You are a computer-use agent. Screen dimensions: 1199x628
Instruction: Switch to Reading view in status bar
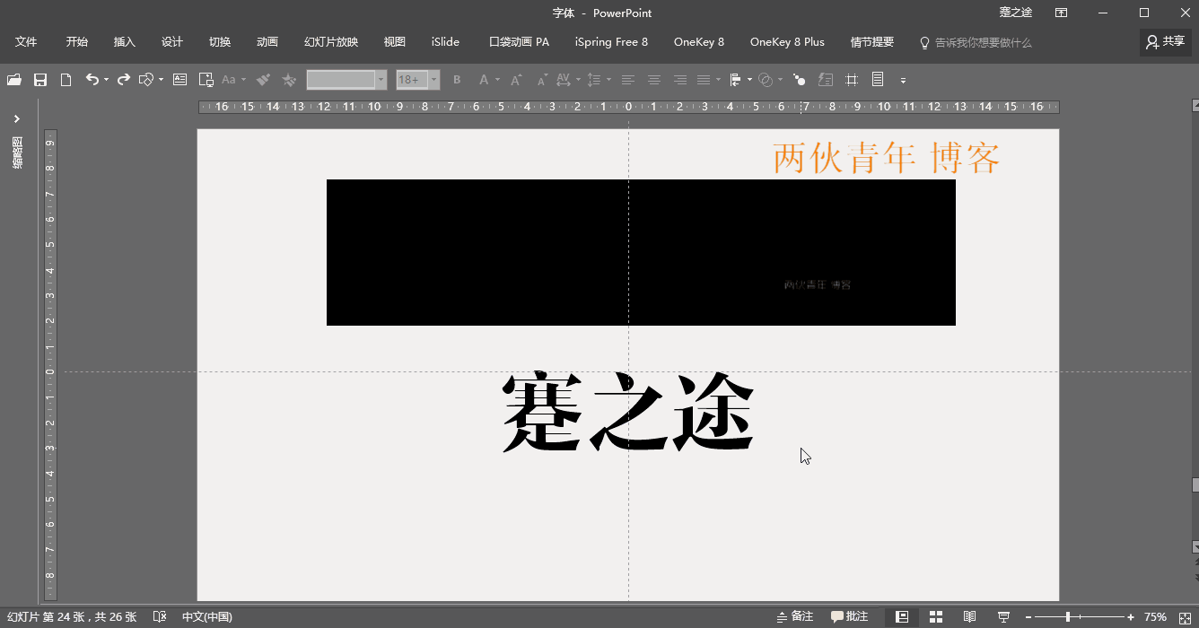(969, 616)
